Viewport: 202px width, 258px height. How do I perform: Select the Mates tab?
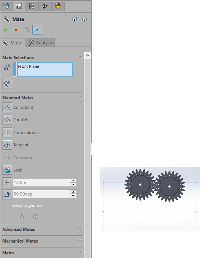coord(13,43)
